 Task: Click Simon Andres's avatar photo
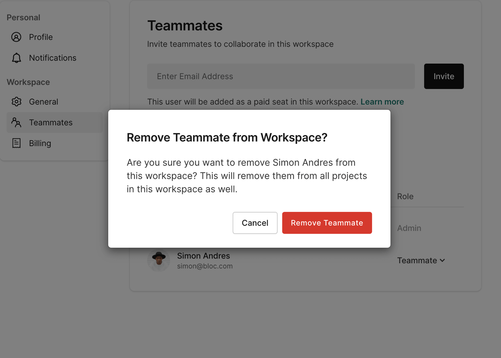point(159,261)
